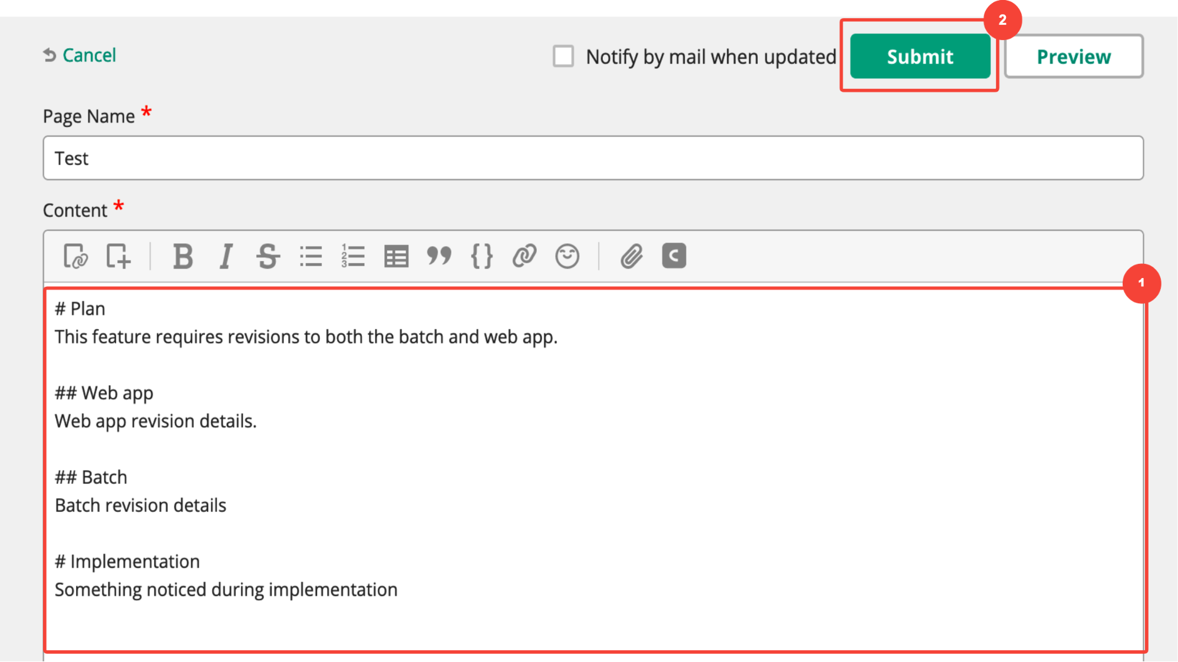Toggle bold formatting
This screenshot has width=1178, height=662.
(x=183, y=256)
